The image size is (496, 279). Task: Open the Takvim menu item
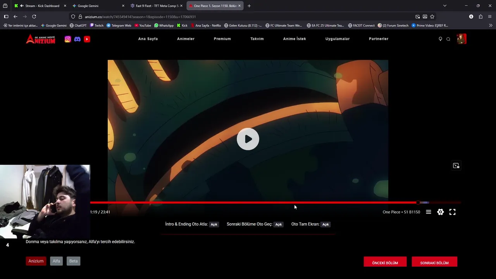click(257, 39)
